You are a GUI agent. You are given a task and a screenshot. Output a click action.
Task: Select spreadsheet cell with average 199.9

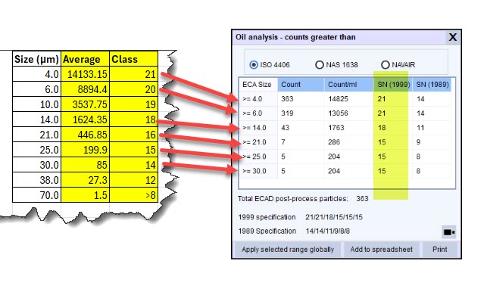(x=86, y=150)
